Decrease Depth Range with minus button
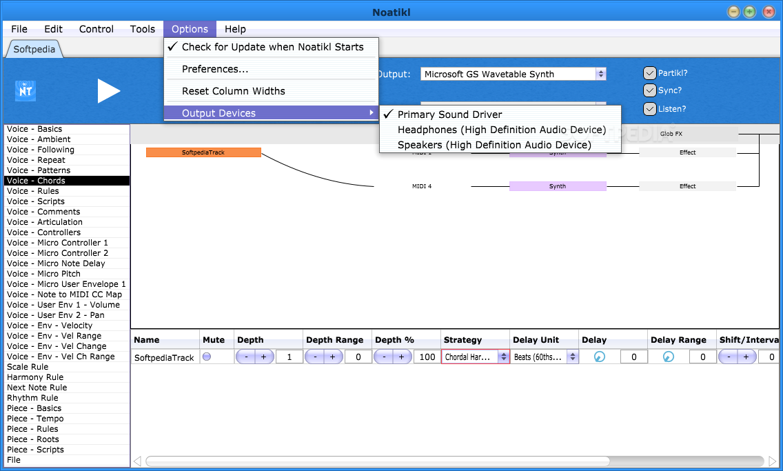 pyautogui.click(x=315, y=357)
